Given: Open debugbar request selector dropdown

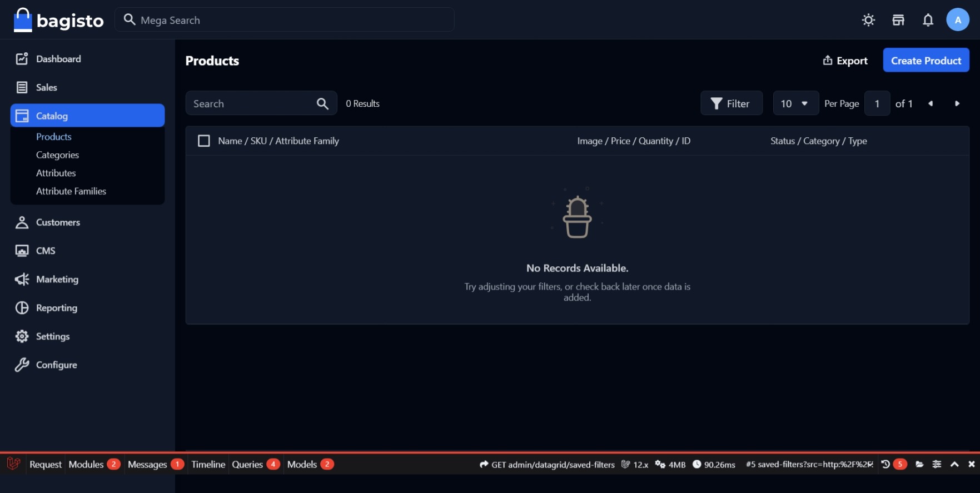Looking at the screenshot, I should (809, 465).
